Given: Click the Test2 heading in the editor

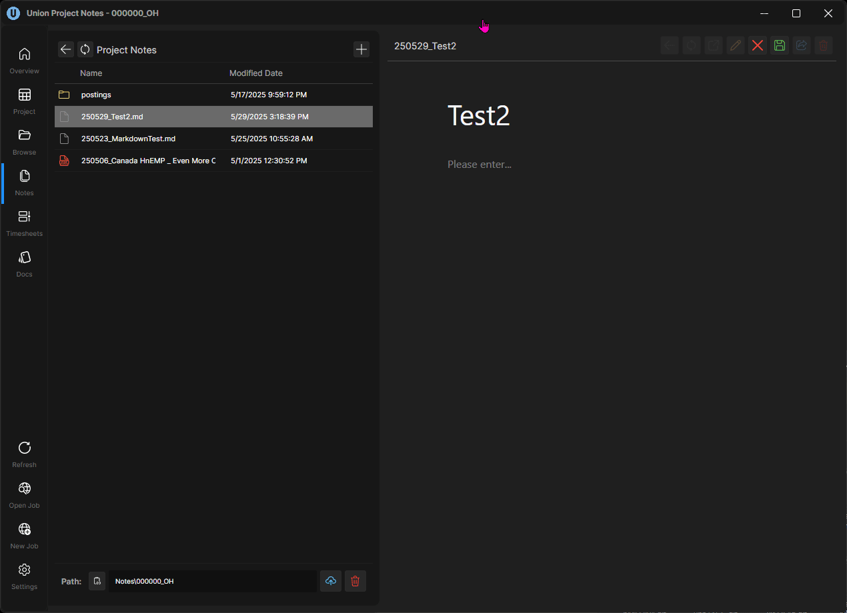Looking at the screenshot, I should (479, 115).
